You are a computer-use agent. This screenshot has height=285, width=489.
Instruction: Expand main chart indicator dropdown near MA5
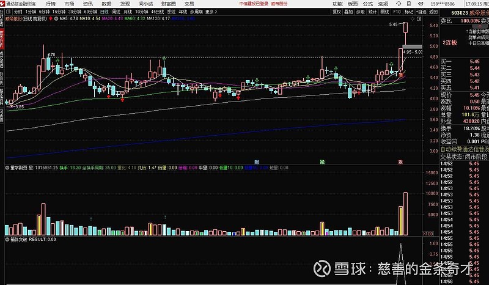[56, 19]
